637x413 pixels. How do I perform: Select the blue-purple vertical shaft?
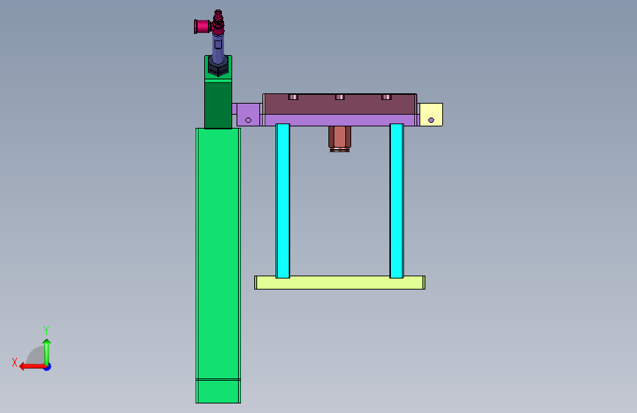pyautogui.click(x=218, y=48)
